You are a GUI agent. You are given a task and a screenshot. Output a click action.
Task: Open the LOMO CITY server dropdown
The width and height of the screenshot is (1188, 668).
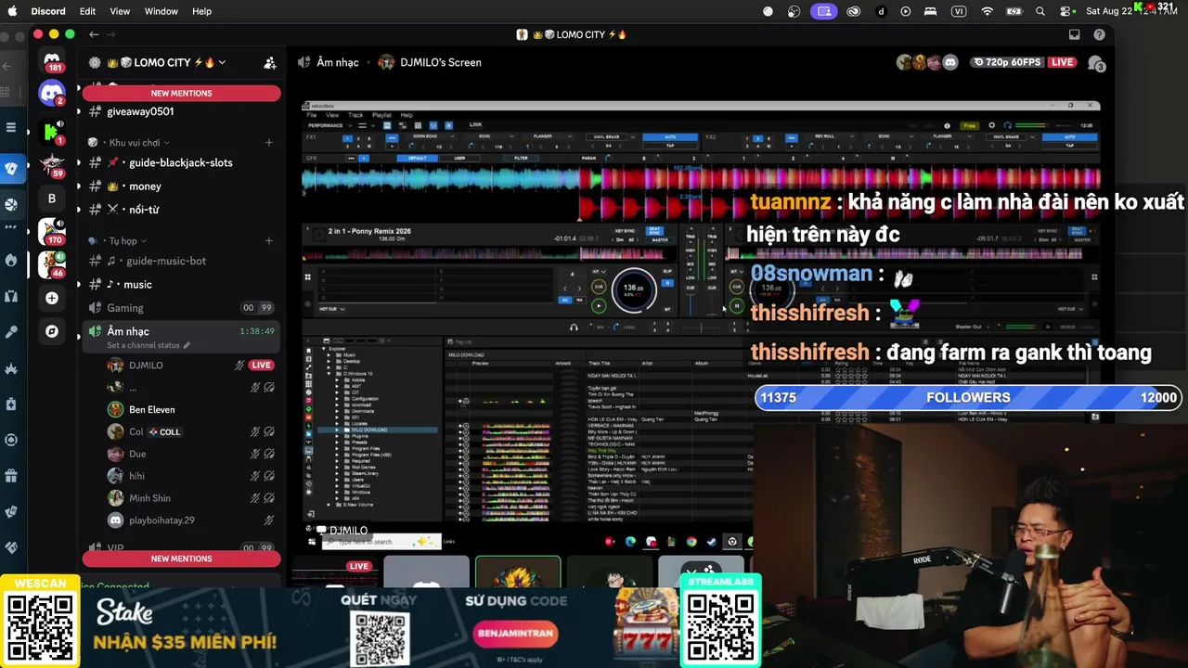pos(222,63)
